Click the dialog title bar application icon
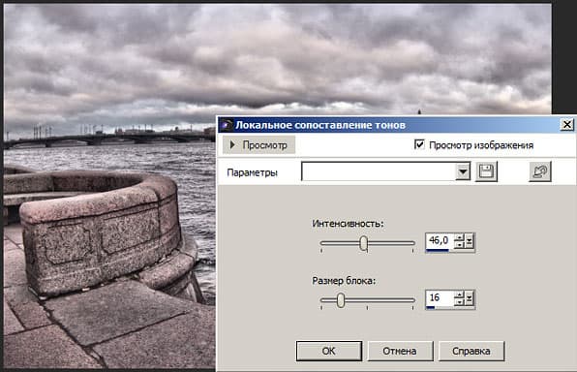 226,125
